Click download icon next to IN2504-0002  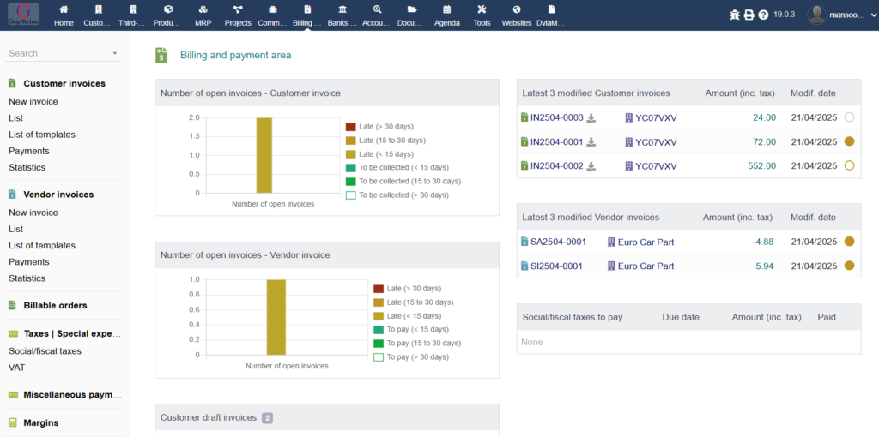[591, 166]
